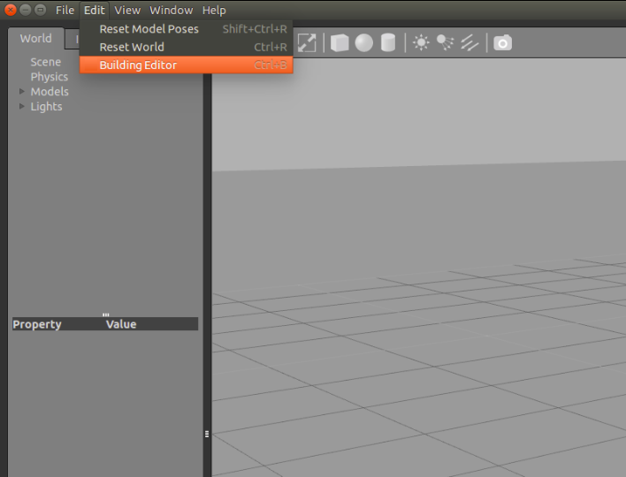Choose Reset World from the Edit menu
The image size is (626, 477).
click(x=132, y=47)
